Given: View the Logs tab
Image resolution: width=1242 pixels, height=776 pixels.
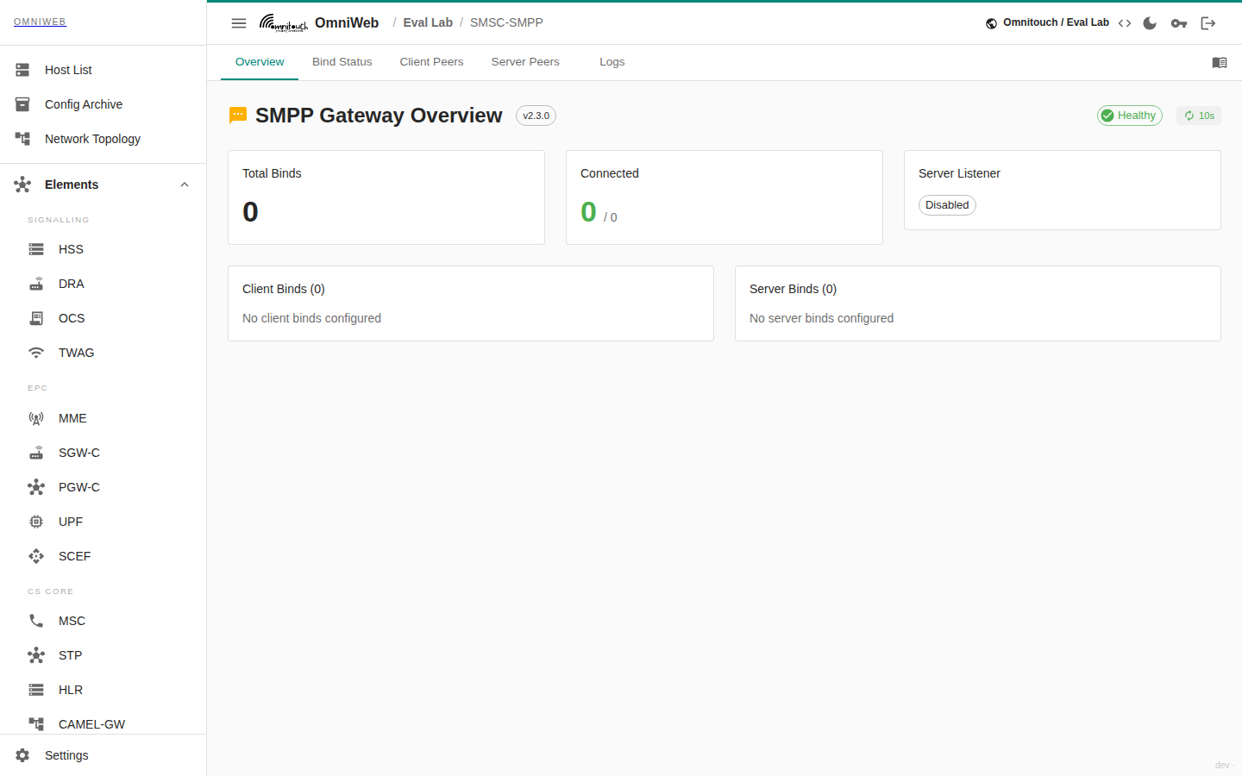Looking at the screenshot, I should (612, 62).
